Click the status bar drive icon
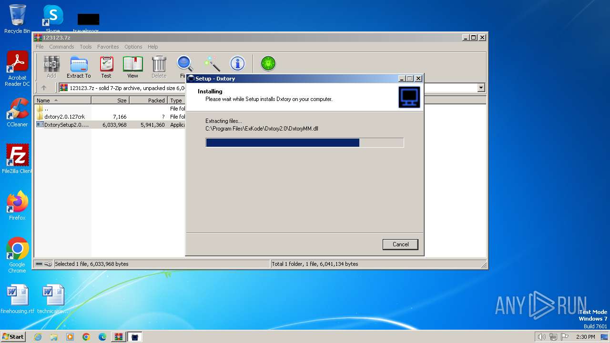This screenshot has width=610, height=343. pos(39,264)
